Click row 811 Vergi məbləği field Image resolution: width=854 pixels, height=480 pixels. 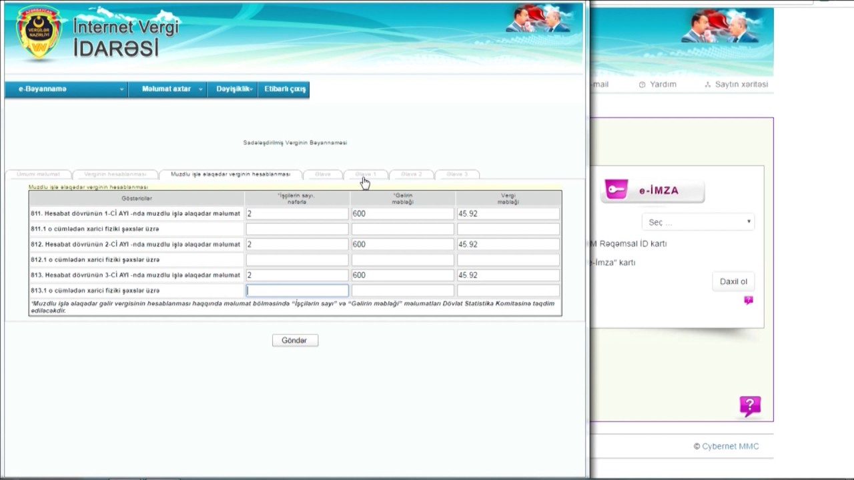(x=508, y=214)
